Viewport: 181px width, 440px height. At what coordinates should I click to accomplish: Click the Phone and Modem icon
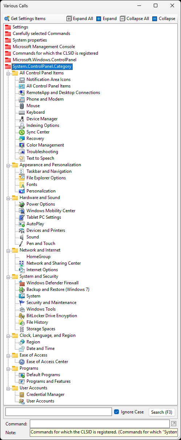(x=22, y=99)
